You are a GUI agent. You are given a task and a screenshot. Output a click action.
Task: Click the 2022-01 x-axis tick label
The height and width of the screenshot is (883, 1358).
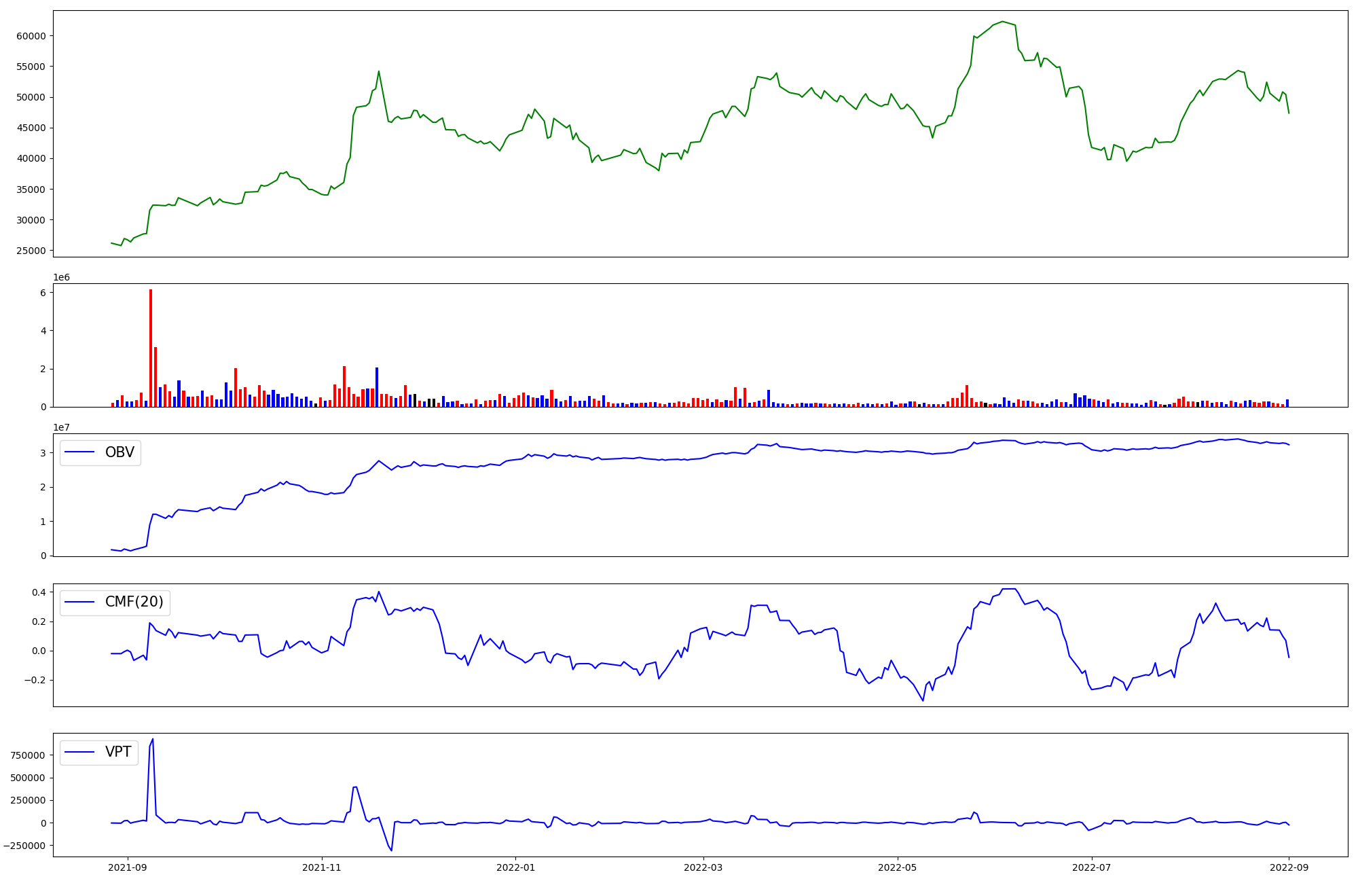coord(515,867)
